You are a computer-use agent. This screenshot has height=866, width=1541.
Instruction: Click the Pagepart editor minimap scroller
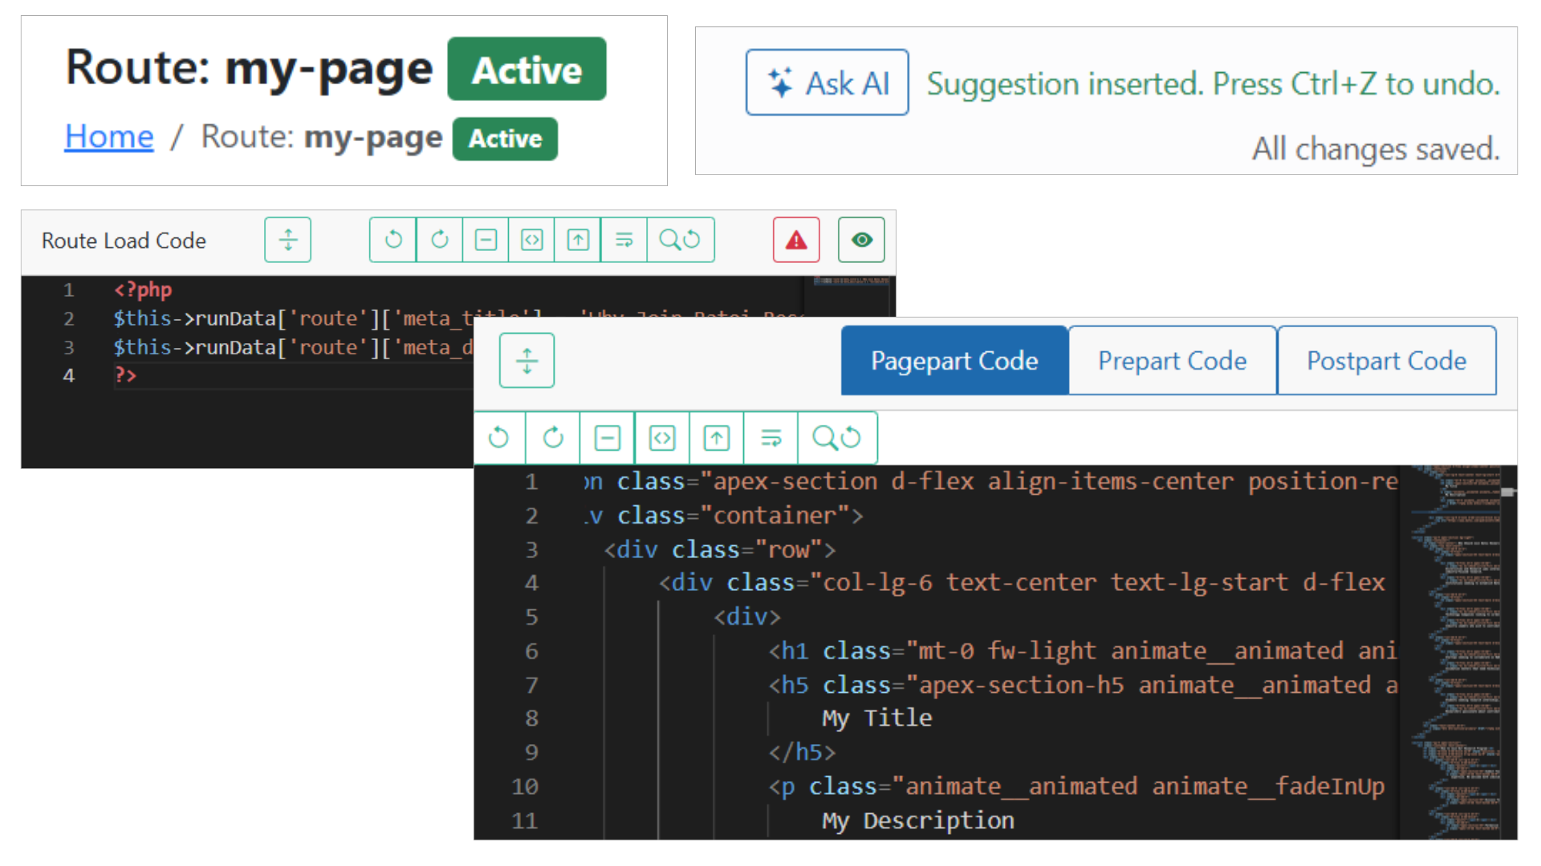tap(1508, 492)
